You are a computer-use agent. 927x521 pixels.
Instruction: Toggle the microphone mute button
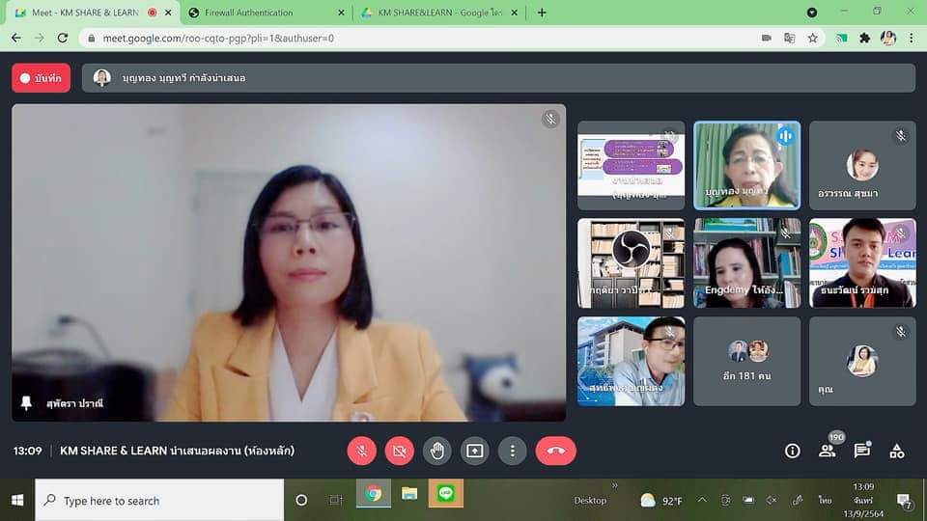pos(362,451)
